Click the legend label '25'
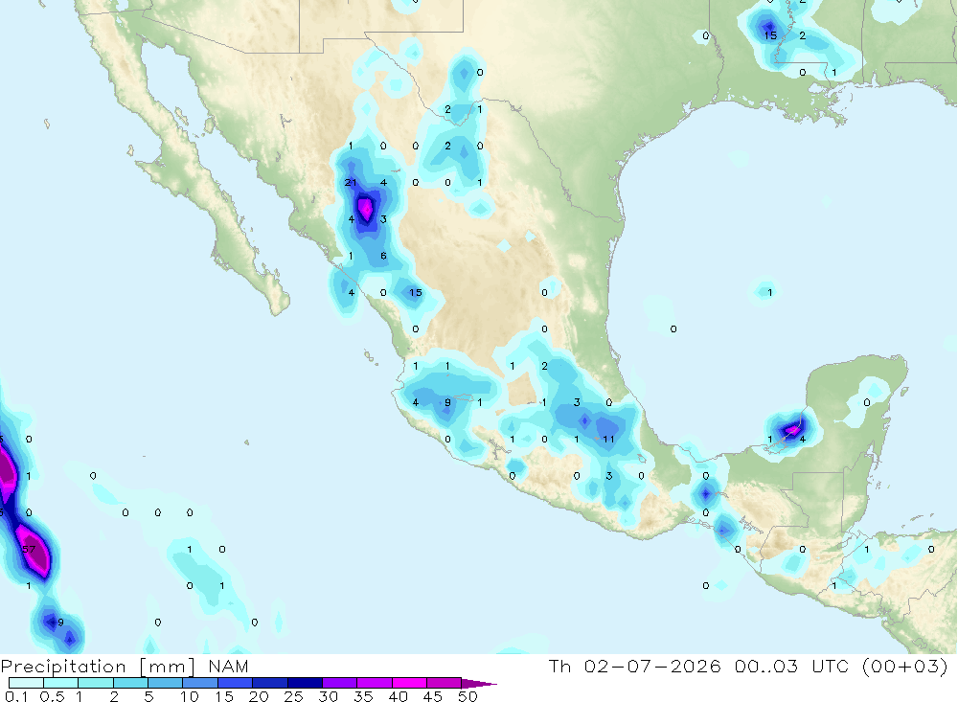The image size is (958, 702). point(293,696)
